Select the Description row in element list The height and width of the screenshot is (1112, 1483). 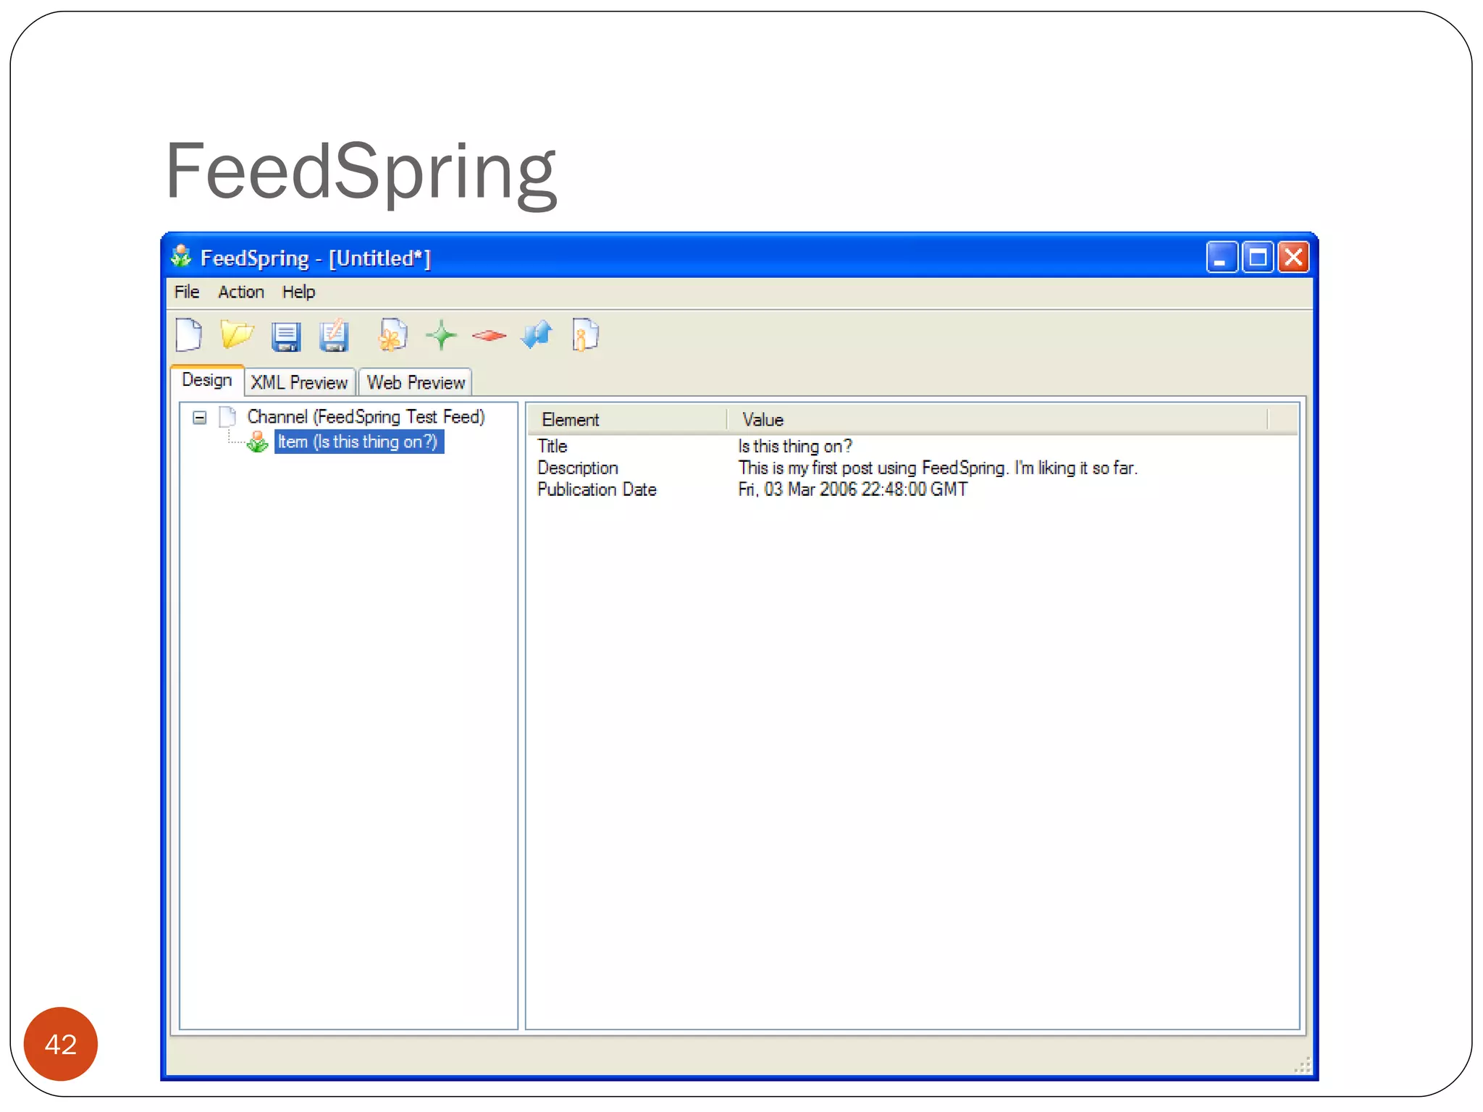pos(912,468)
